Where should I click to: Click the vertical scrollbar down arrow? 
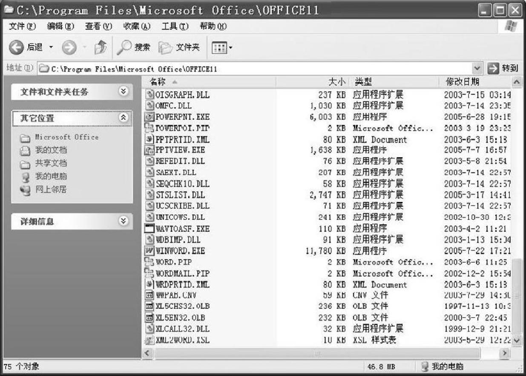click(517, 340)
